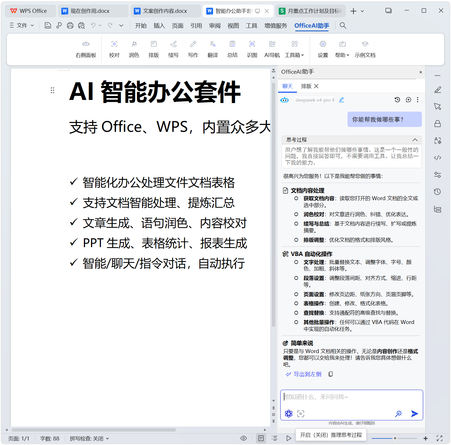This screenshot has width=451, height=445.
Task: Open the 工具箱 toolbox dropdown
Action: click(294, 49)
